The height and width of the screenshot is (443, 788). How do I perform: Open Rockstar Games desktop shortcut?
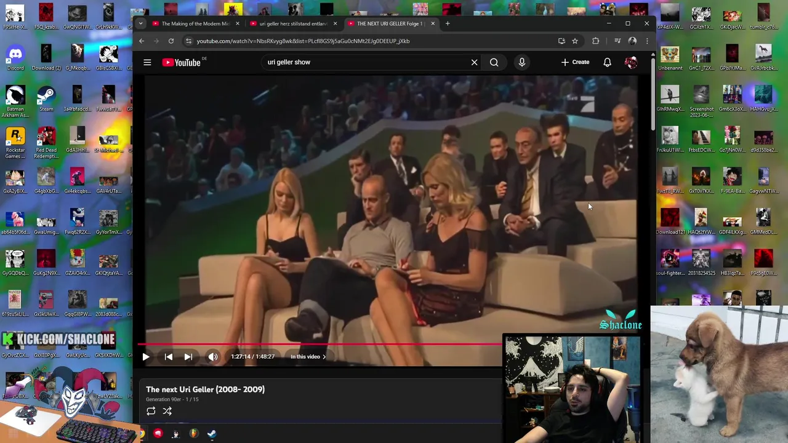[x=15, y=143]
